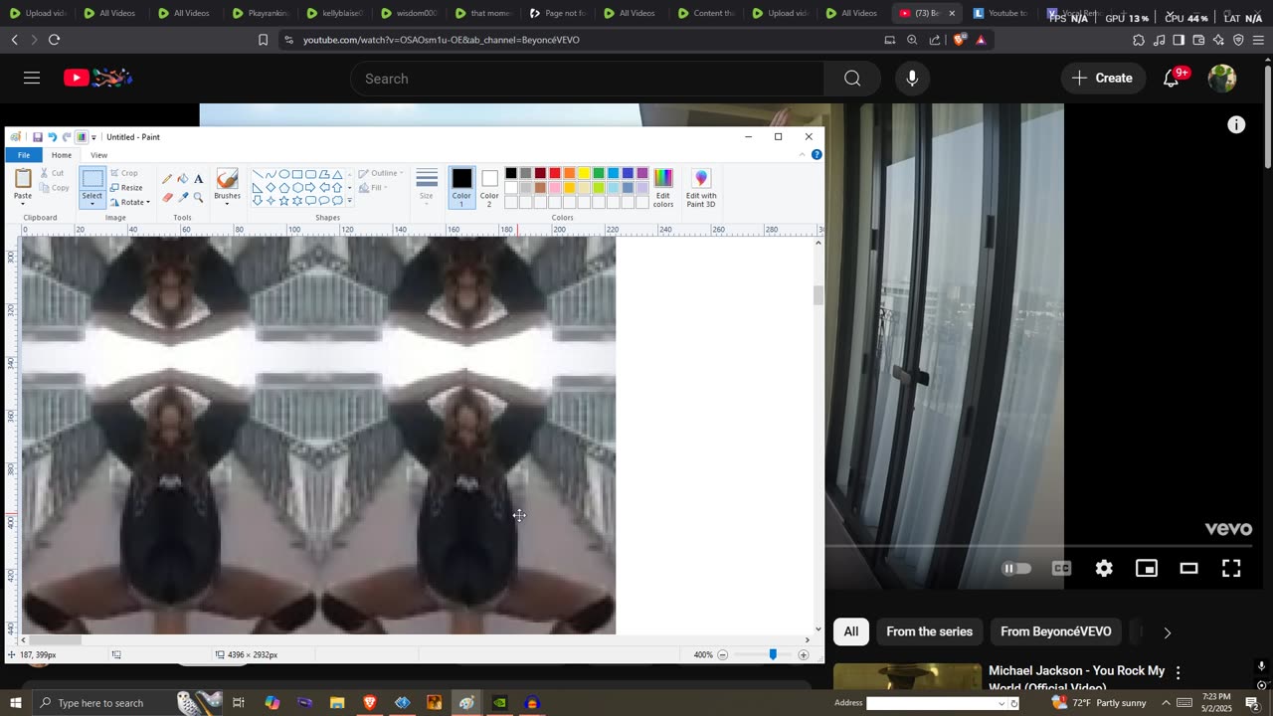Click the Crop button in Image group
The height and width of the screenshot is (716, 1273).
coord(124,173)
